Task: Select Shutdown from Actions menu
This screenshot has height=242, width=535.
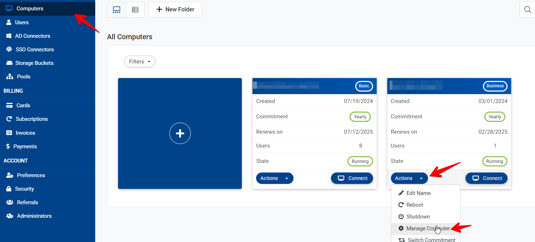Action: (x=418, y=217)
